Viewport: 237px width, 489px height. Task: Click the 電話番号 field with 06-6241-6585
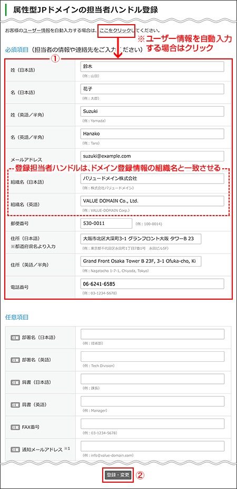click(x=152, y=284)
